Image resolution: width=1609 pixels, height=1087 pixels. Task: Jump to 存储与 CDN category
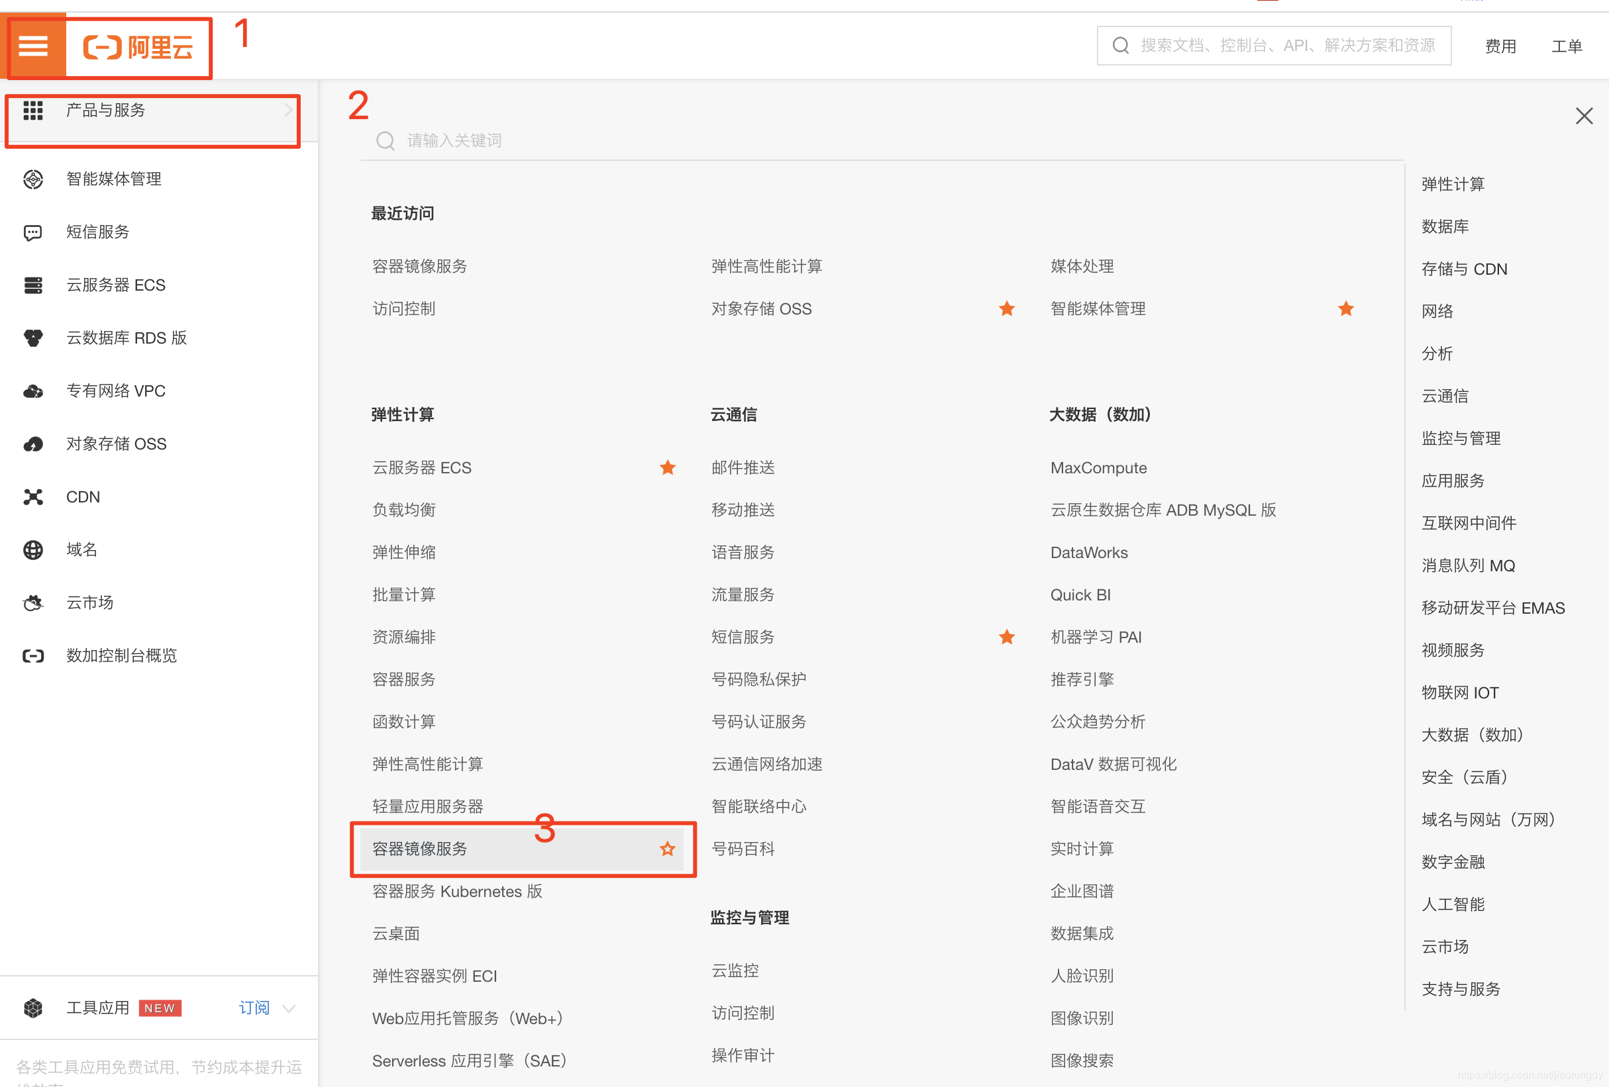pos(1464,269)
